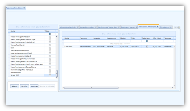Switch to Informations Générales tab
This screenshot has width=190, height=111.
pyautogui.click(x=68, y=27)
